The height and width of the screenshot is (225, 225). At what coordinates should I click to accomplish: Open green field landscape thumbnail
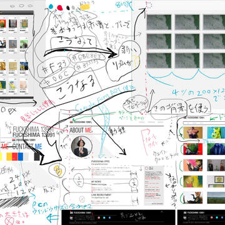tap(216, 197)
